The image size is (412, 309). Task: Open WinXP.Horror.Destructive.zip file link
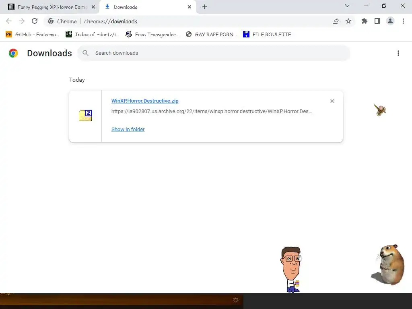[x=145, y=101]
